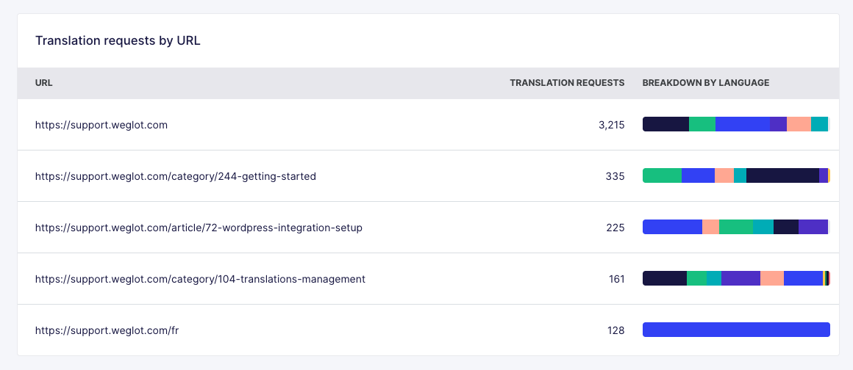Click the Breakdown by Language column header

(x=705, y=83)
